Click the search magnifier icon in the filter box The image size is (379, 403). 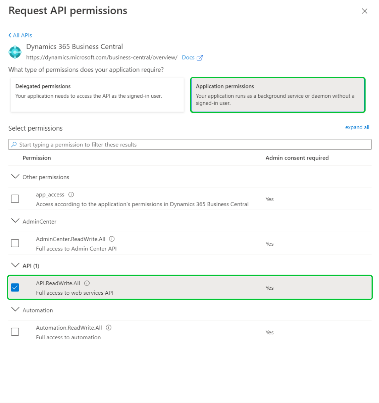coord(14,144)
